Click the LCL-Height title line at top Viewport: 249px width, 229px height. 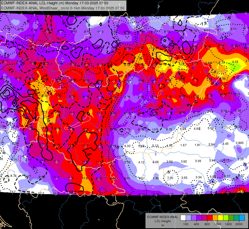tap(55, 3)
